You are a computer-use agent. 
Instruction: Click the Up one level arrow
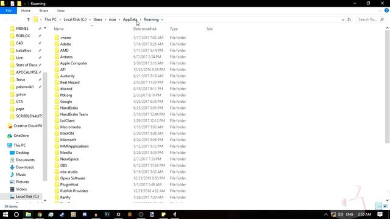click(28, 19)
